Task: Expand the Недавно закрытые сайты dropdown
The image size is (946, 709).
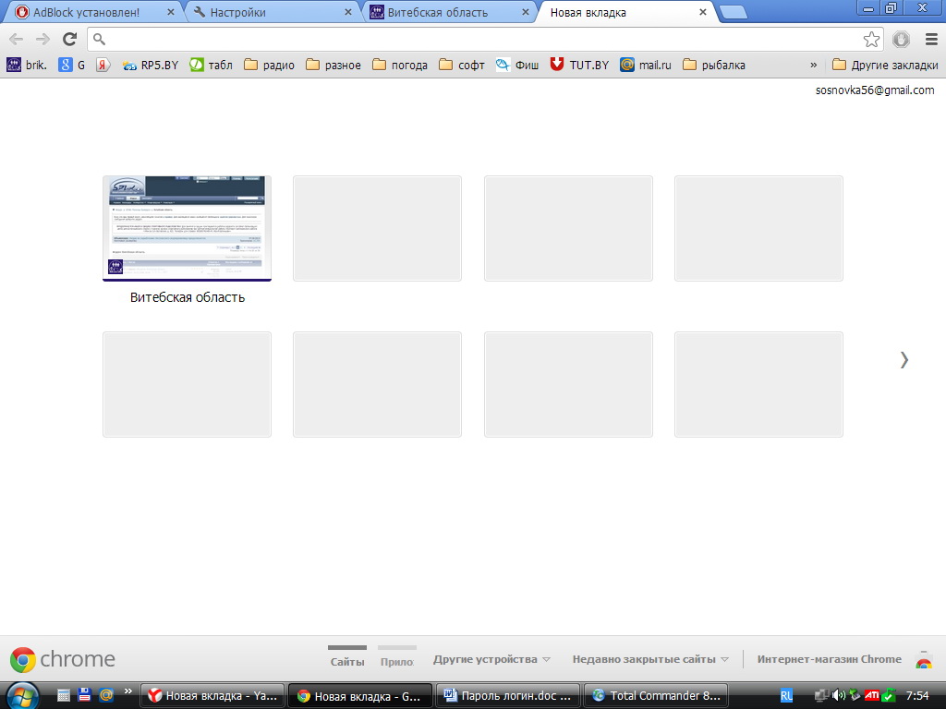Action: pos(650,659)
